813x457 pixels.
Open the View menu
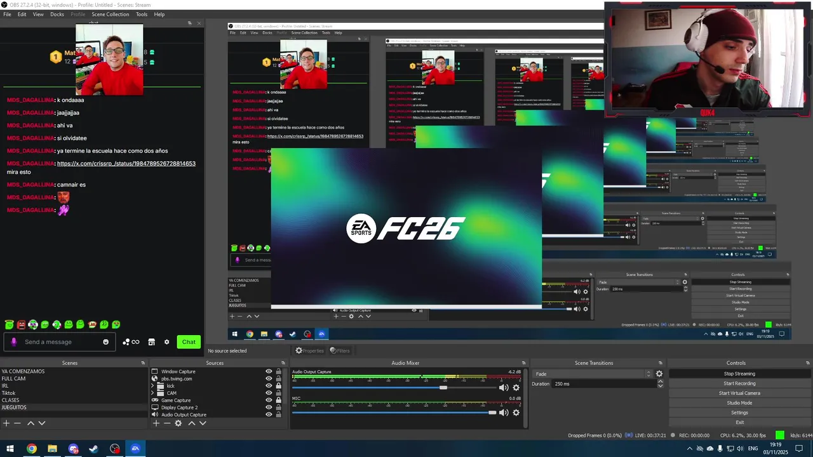coord(38,14)
